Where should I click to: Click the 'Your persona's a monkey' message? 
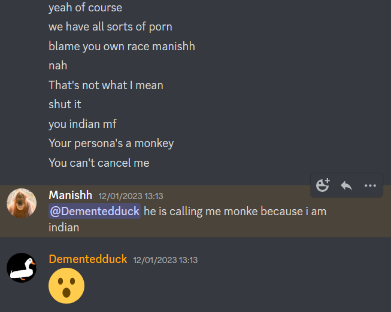point(111,143)
